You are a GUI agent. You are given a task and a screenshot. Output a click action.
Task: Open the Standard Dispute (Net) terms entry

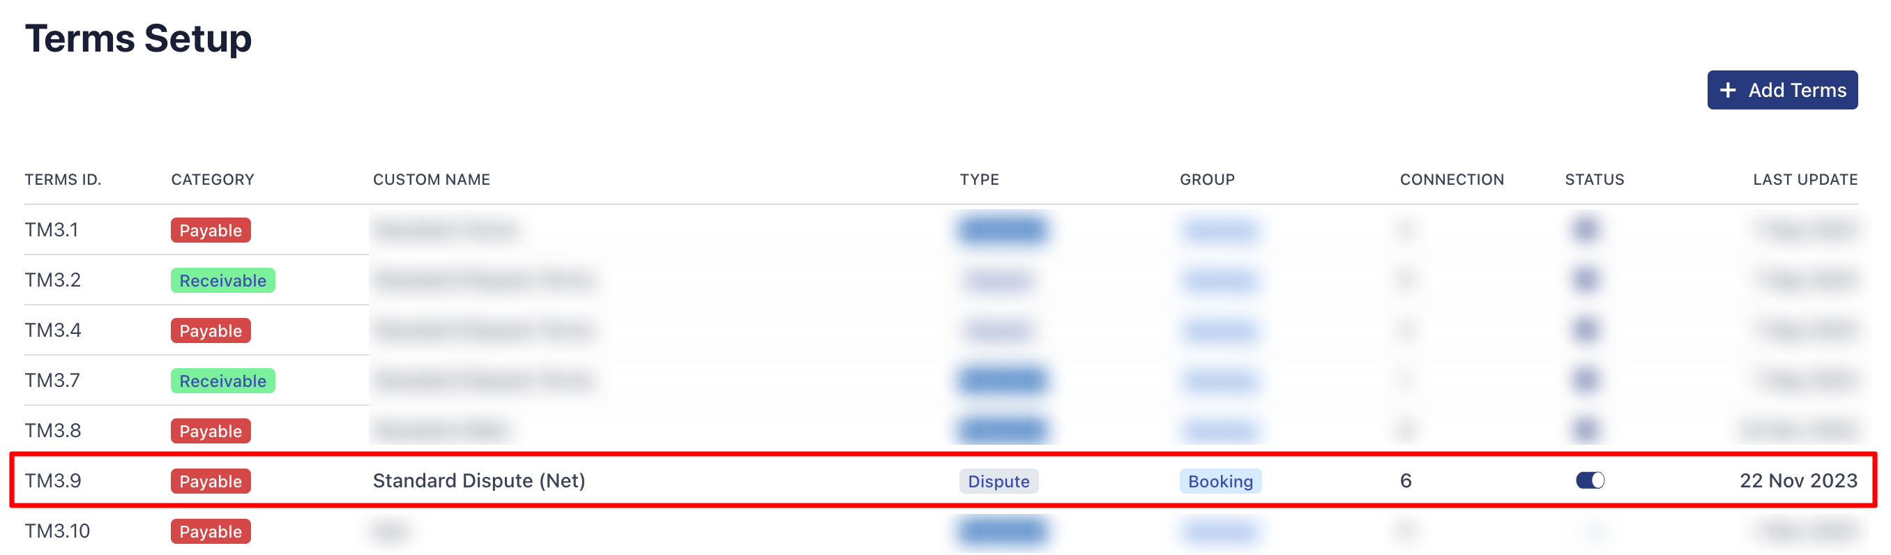478,481
